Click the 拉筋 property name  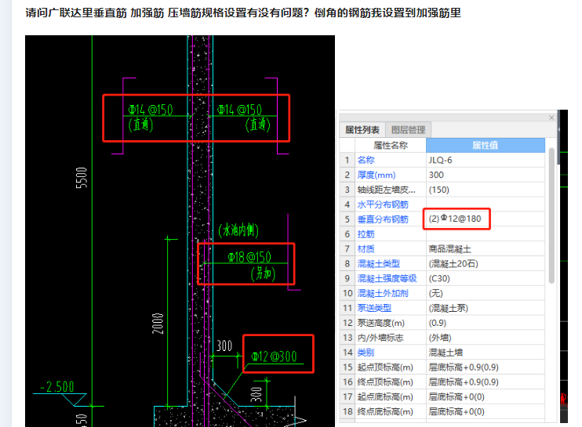(x=366, y=234)
